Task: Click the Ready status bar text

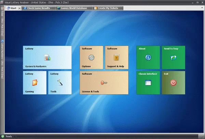Action: 9,137
